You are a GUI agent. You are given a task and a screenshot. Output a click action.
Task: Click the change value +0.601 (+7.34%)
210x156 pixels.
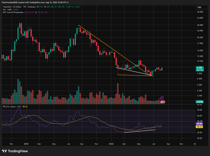pyautogui.click(x=73, y=7)
